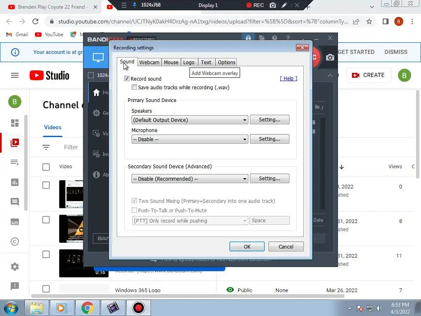Click the Speakers Setting button

[270, 120]
